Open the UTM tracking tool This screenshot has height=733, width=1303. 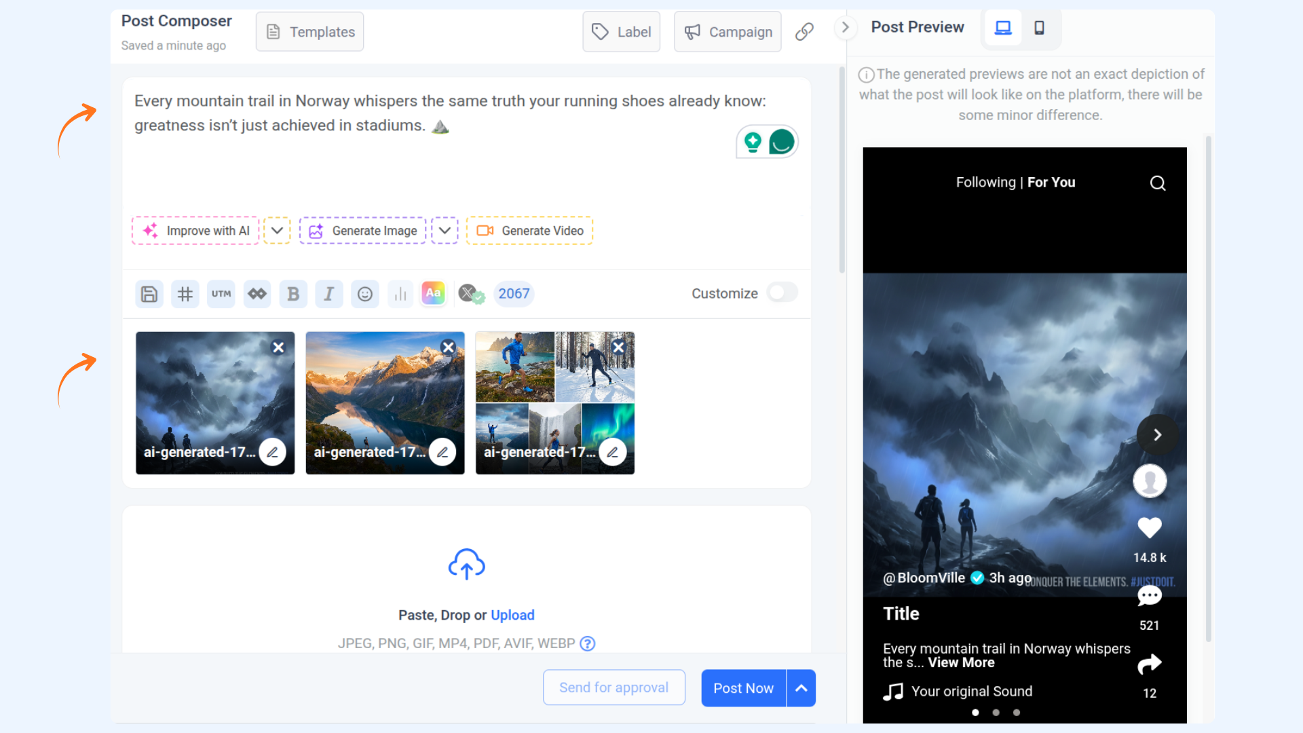(221, 294)
